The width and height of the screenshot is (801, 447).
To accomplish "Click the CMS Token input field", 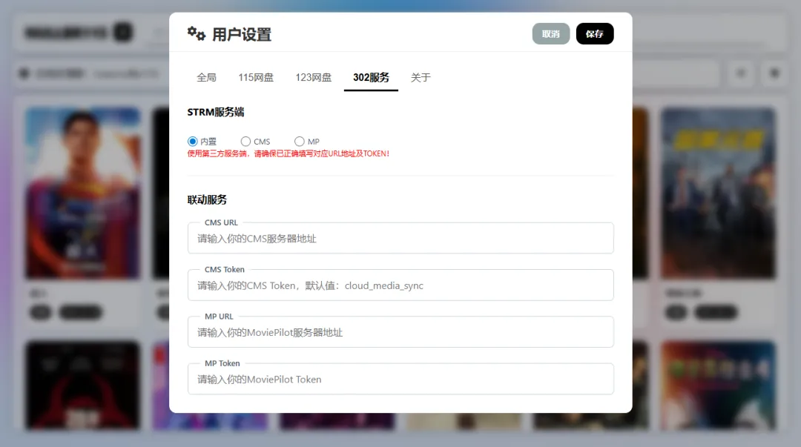I will 400,285.
